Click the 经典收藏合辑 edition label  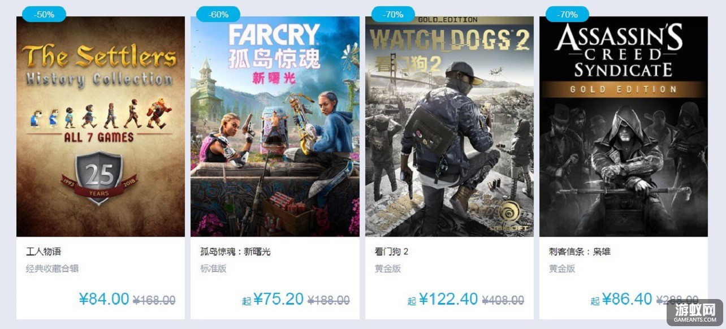(x=52, y=269)
